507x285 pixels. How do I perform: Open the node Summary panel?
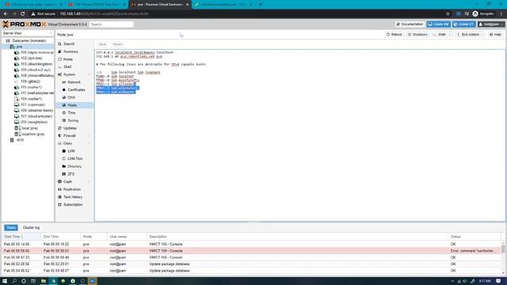pos(71,51)
